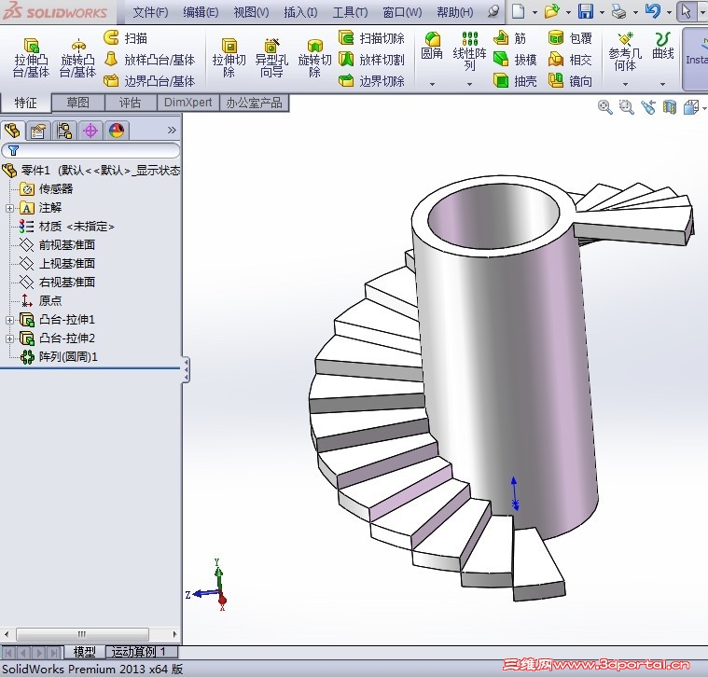708x677 pixels.
Task: Open the 曲线 curves tool
Action: click(x=663, y=47)
